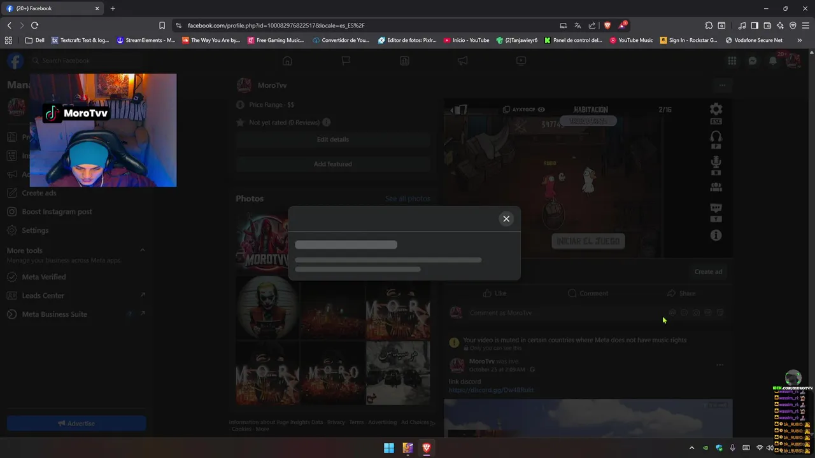The image size is (815, 458).
Task: Open the Convertidor de YouTube bookmark
Action: (x=341, y=40)
